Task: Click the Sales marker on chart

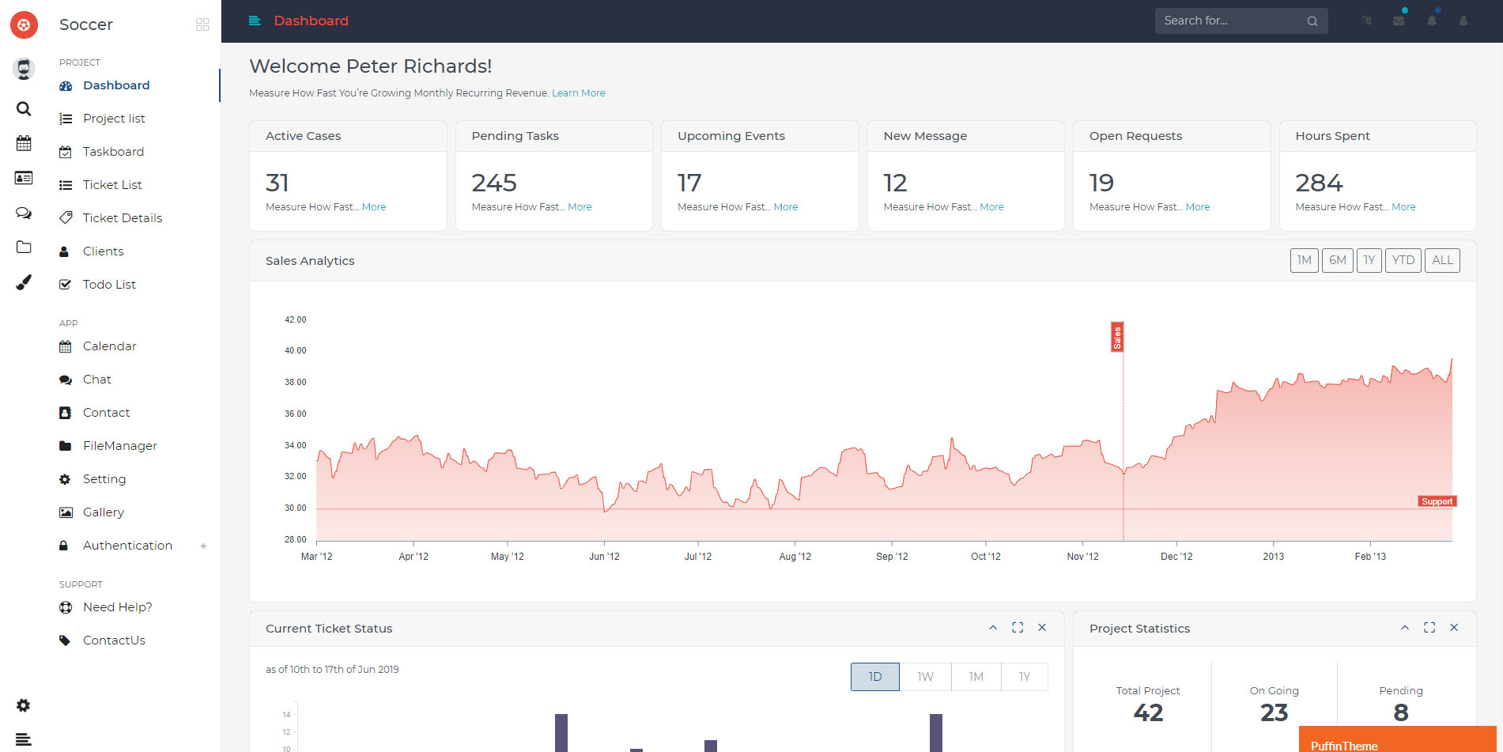Action: pos(1117,338)
